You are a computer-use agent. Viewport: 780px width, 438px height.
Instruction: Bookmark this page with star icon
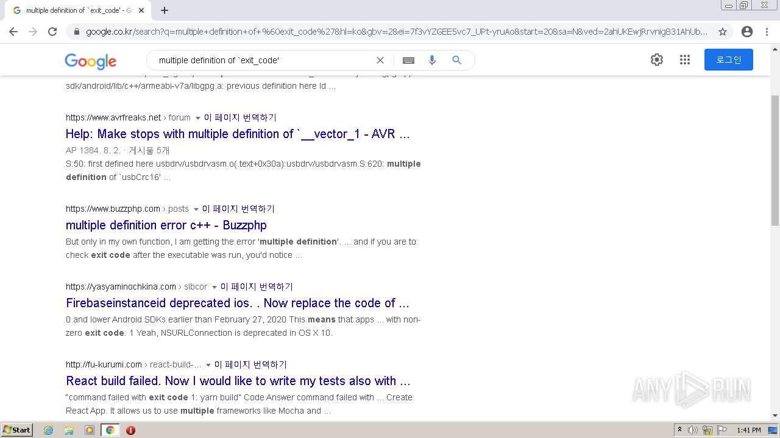click(x=723, y=32)
